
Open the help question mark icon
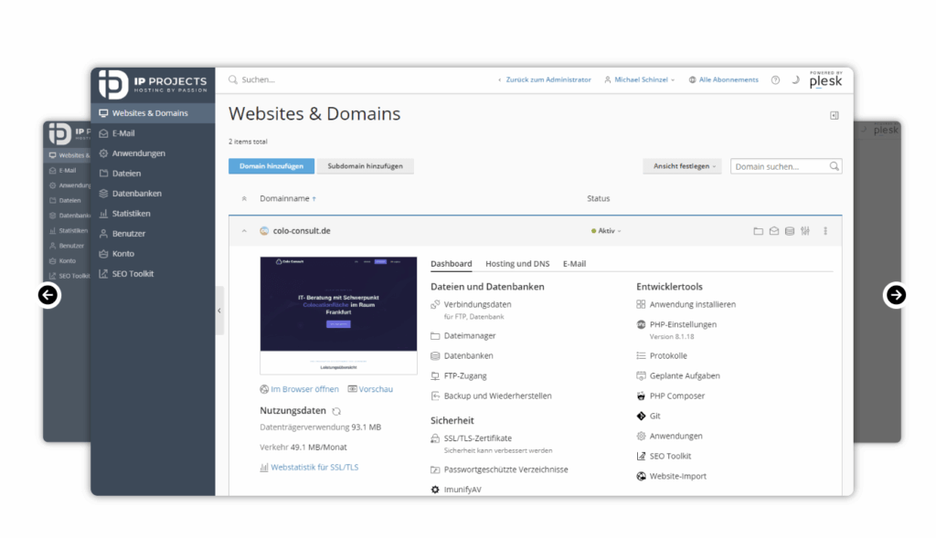775,80
